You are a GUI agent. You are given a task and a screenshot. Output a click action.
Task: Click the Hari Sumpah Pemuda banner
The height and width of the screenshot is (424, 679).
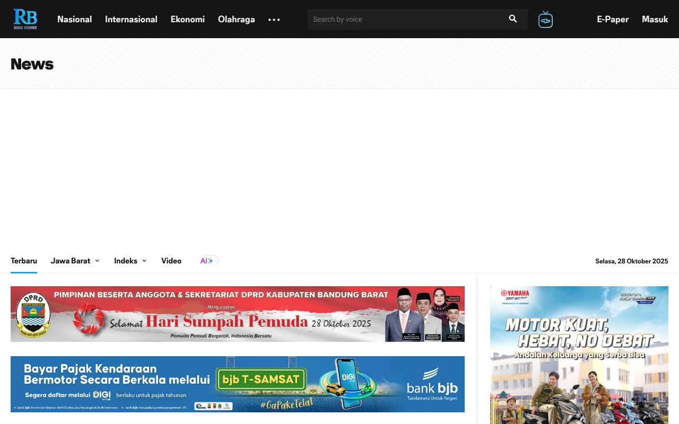[237, 314]
